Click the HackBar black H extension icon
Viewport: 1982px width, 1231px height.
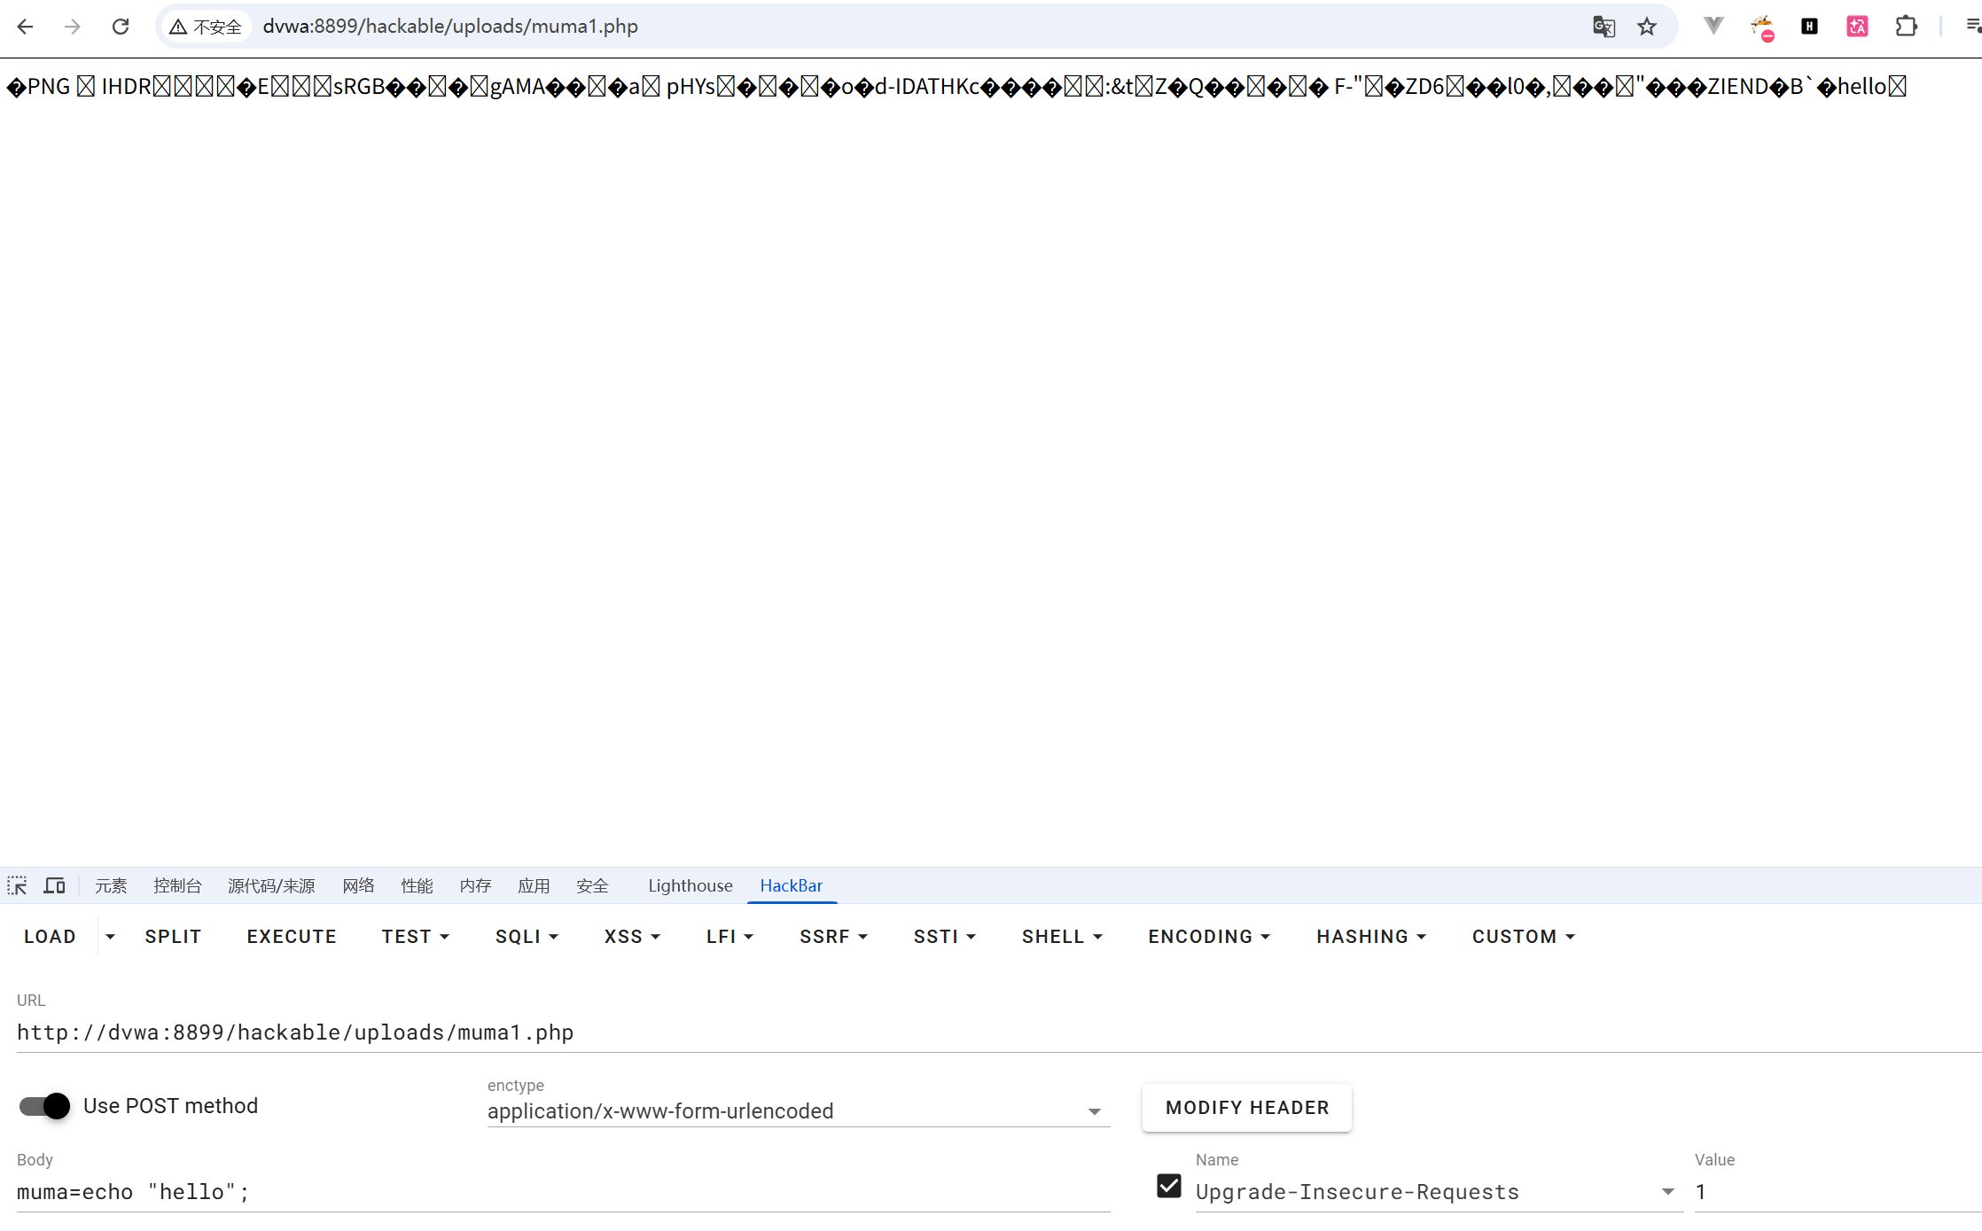click(1809, 27)
